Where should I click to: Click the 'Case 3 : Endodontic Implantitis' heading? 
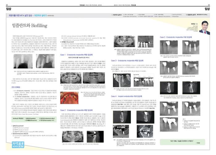click(127, 61)
